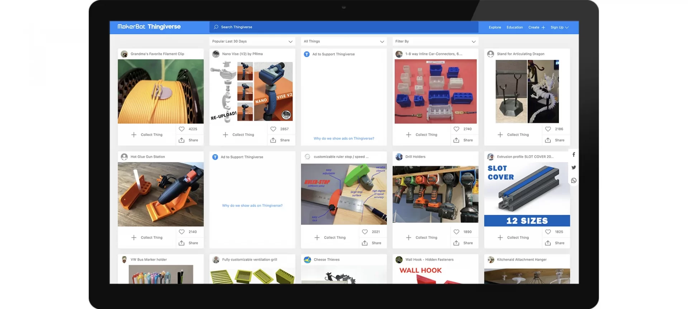Open the Sign Up dropdown

pos(560,28)
